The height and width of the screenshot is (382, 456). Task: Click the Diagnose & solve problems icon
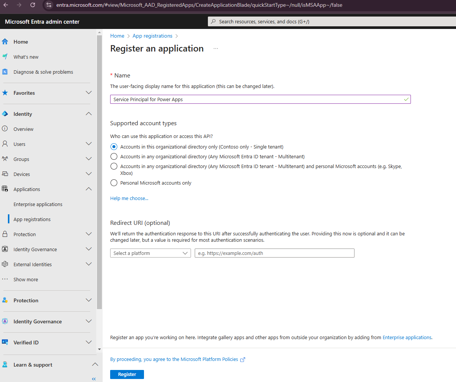(5, 72)
